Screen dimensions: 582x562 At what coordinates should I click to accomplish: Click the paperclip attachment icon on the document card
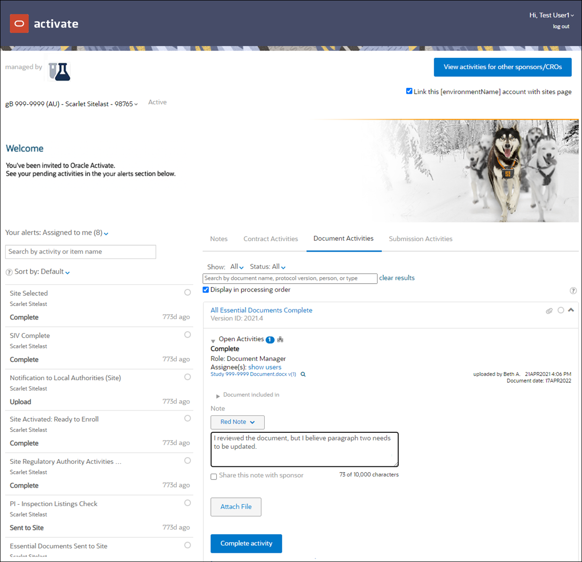549,311
